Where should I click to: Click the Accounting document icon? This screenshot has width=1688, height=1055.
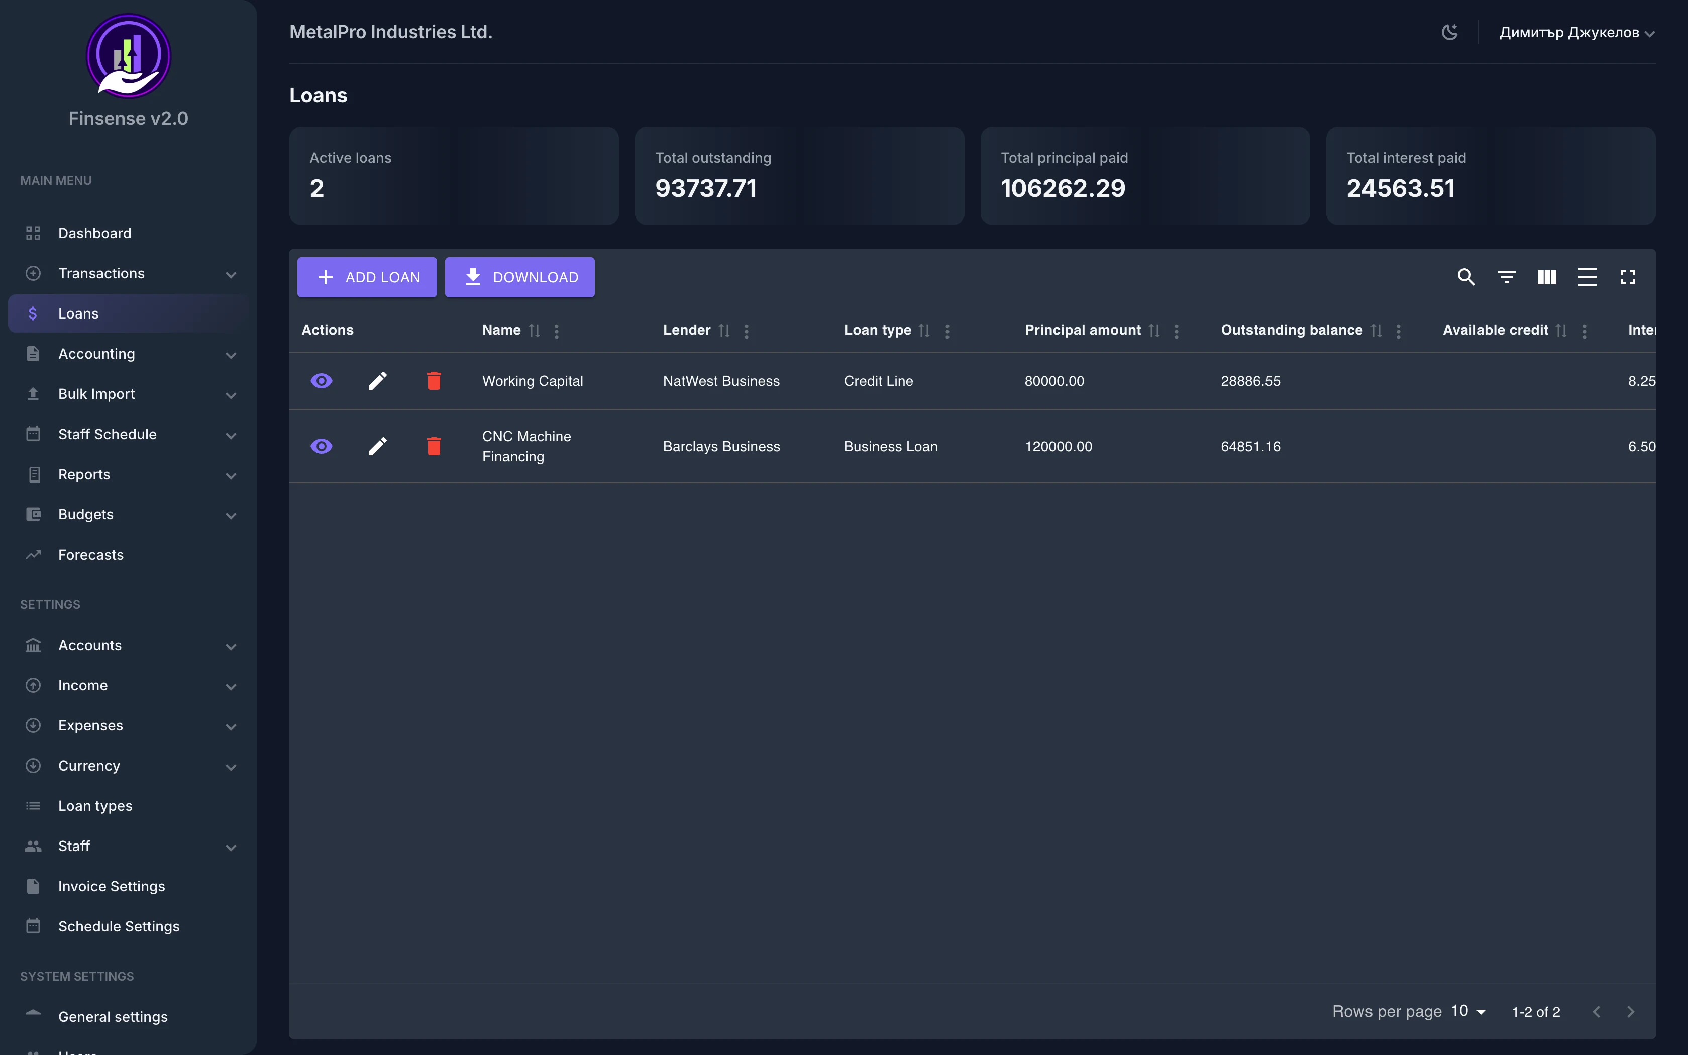pos(33,354)
